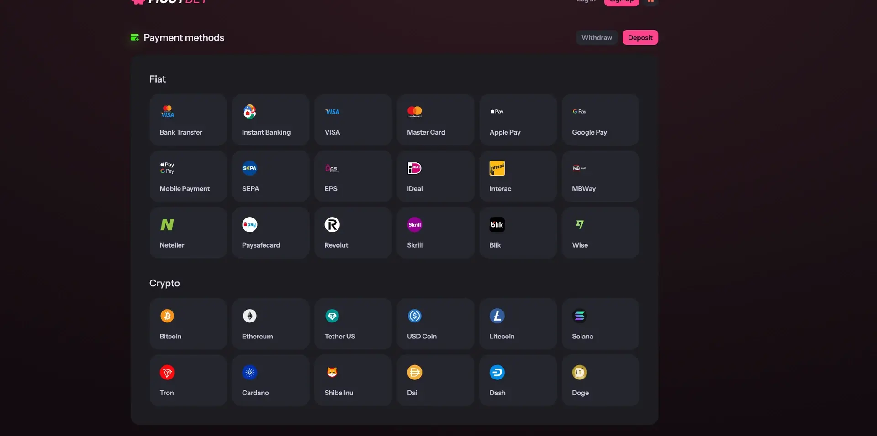Click the Payment methods heading icon
This screenshot has height=436, width=877.
[135, 37]
